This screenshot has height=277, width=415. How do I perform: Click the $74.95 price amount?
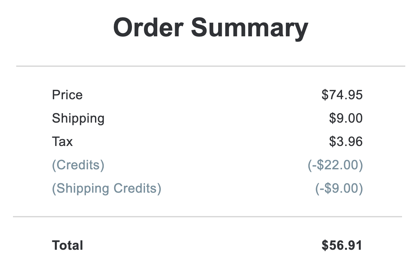342,95
